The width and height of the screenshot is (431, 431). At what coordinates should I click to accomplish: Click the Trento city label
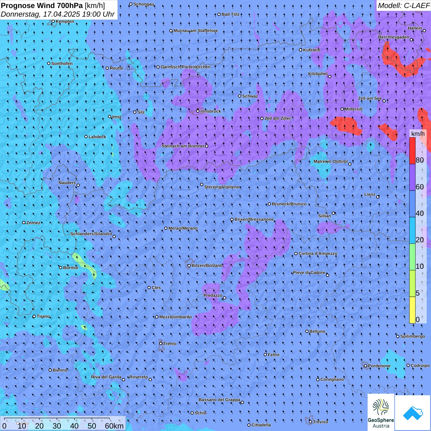point(170,344)
